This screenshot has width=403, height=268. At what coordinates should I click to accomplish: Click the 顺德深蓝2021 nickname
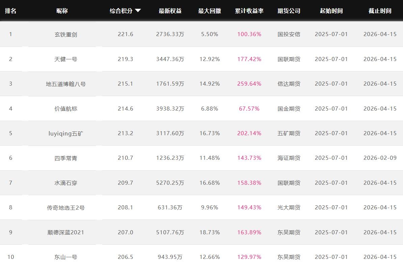66,232
